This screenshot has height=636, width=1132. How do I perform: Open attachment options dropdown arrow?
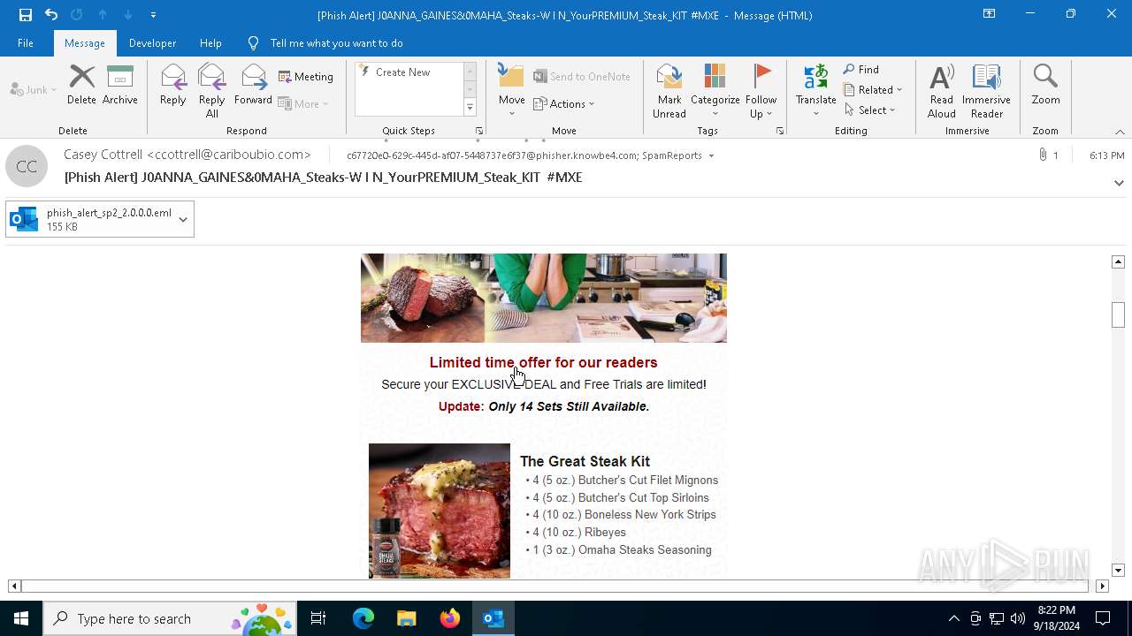coord(183,219)
